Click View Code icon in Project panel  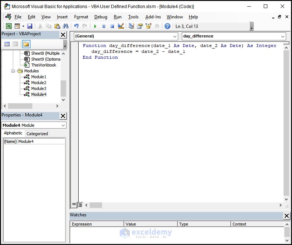[7, 44]
